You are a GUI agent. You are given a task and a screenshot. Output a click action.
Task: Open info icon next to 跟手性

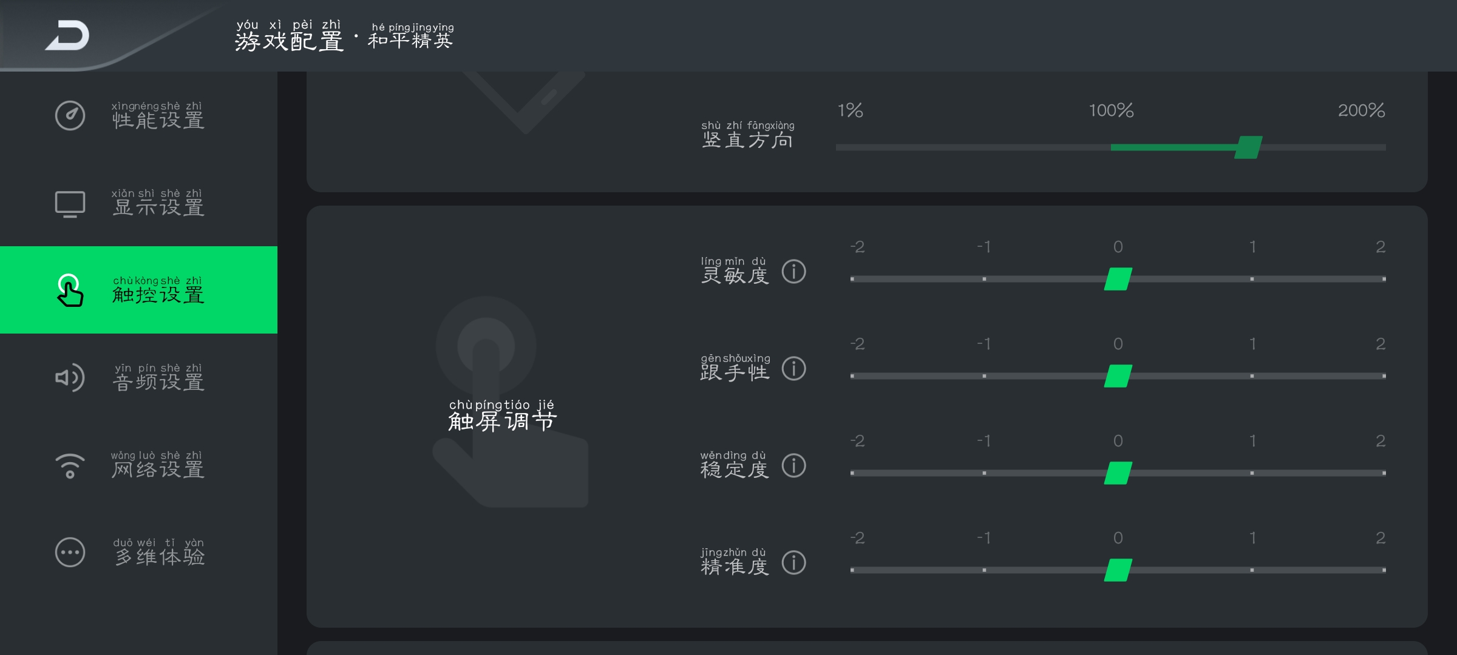point(794,369)
